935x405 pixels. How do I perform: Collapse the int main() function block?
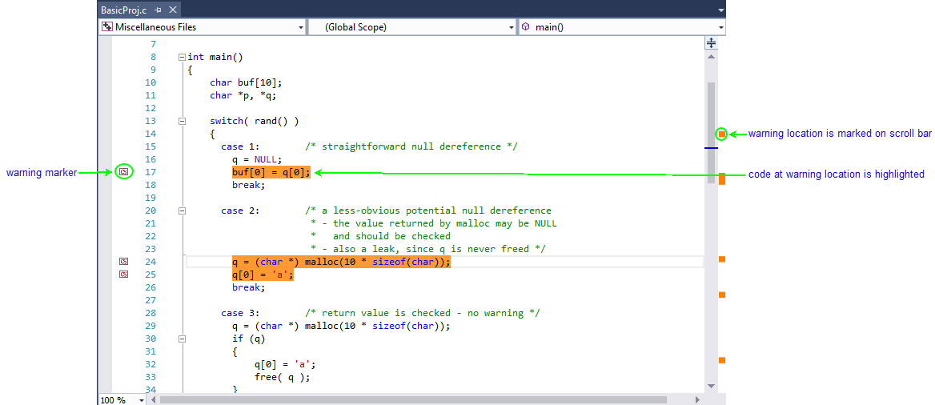182,58
